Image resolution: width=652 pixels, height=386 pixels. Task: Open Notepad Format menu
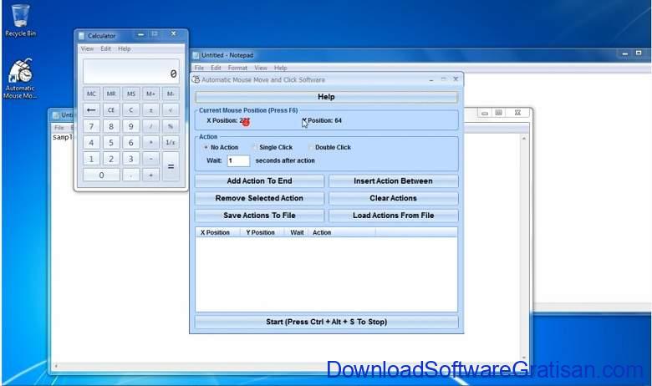[x=237, y=68]
